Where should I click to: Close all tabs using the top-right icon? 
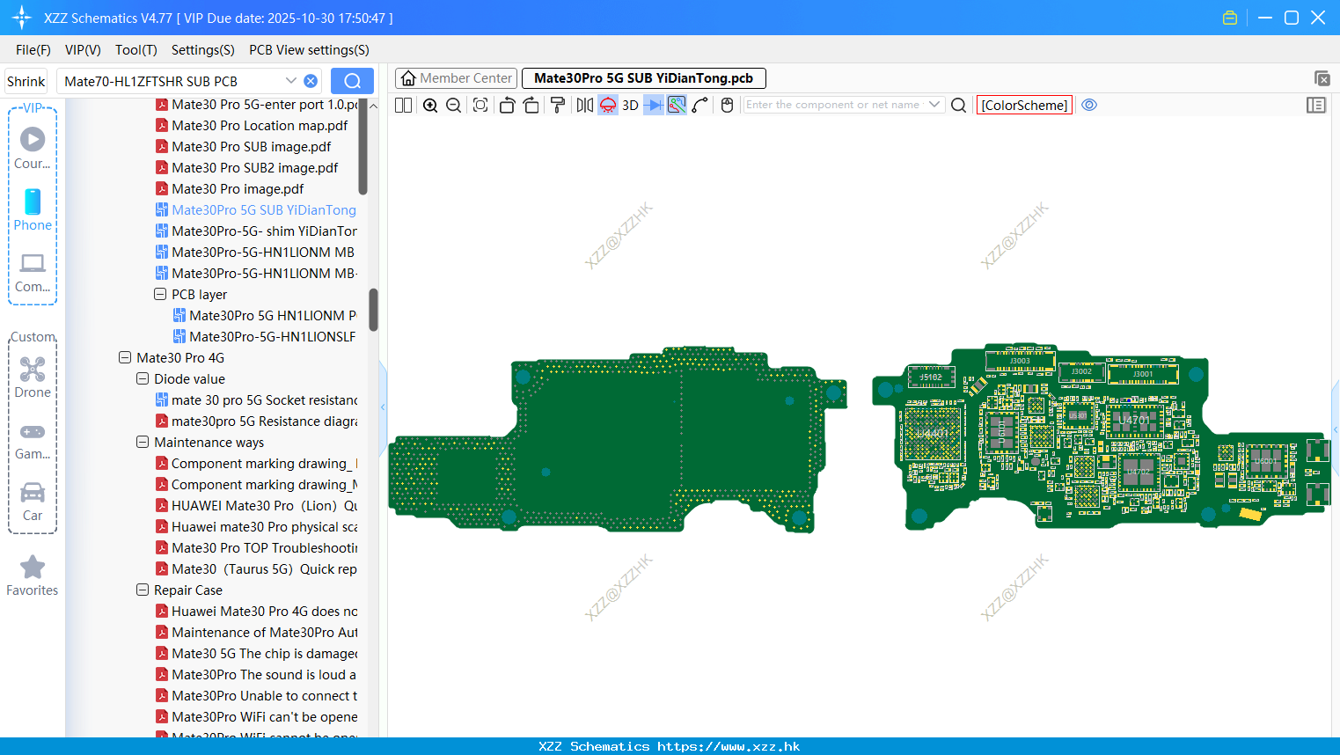click(x=1322, y=78)
